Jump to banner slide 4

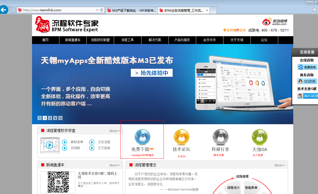(55, 118)
